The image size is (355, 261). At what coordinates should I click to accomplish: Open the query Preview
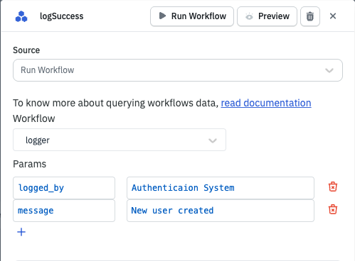(267, 16)
